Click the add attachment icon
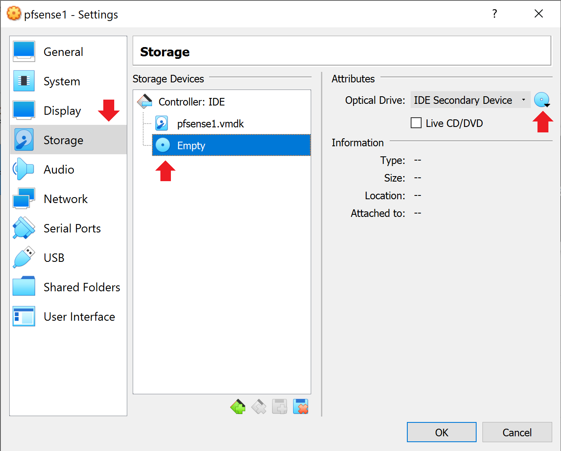This screenshot has width=561, height=451. tap(280, 407)
